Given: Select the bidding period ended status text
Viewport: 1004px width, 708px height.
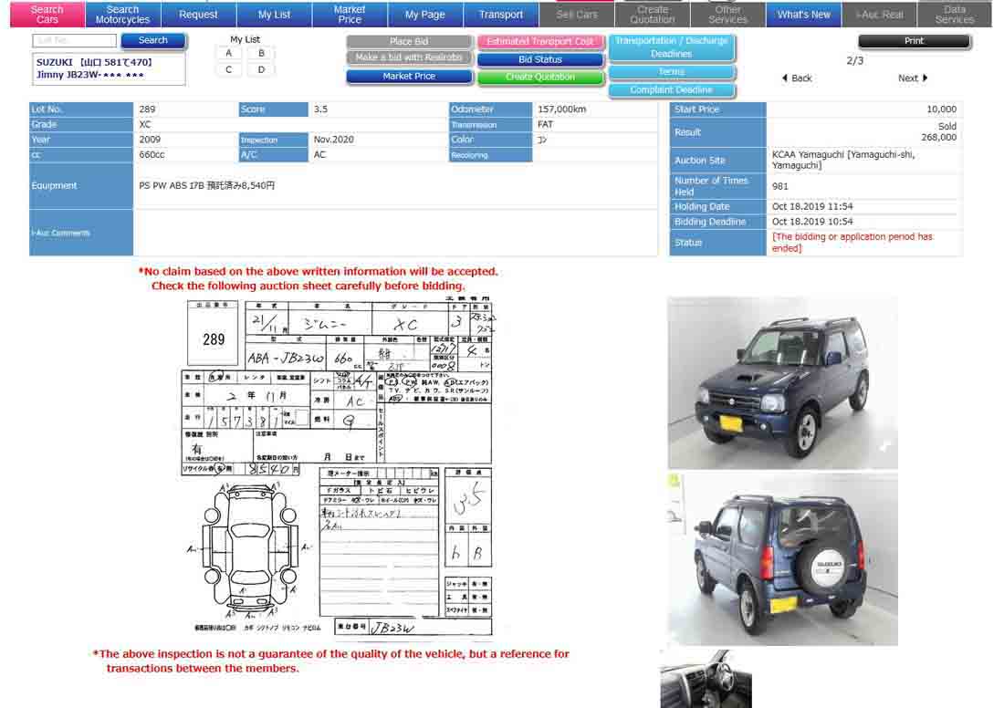Looking at the screenshot, I should coord(852,243).
